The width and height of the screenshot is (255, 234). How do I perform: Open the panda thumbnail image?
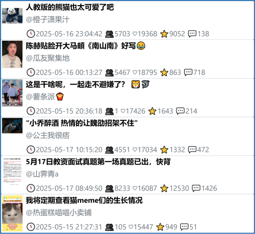[x=12, y=16]
